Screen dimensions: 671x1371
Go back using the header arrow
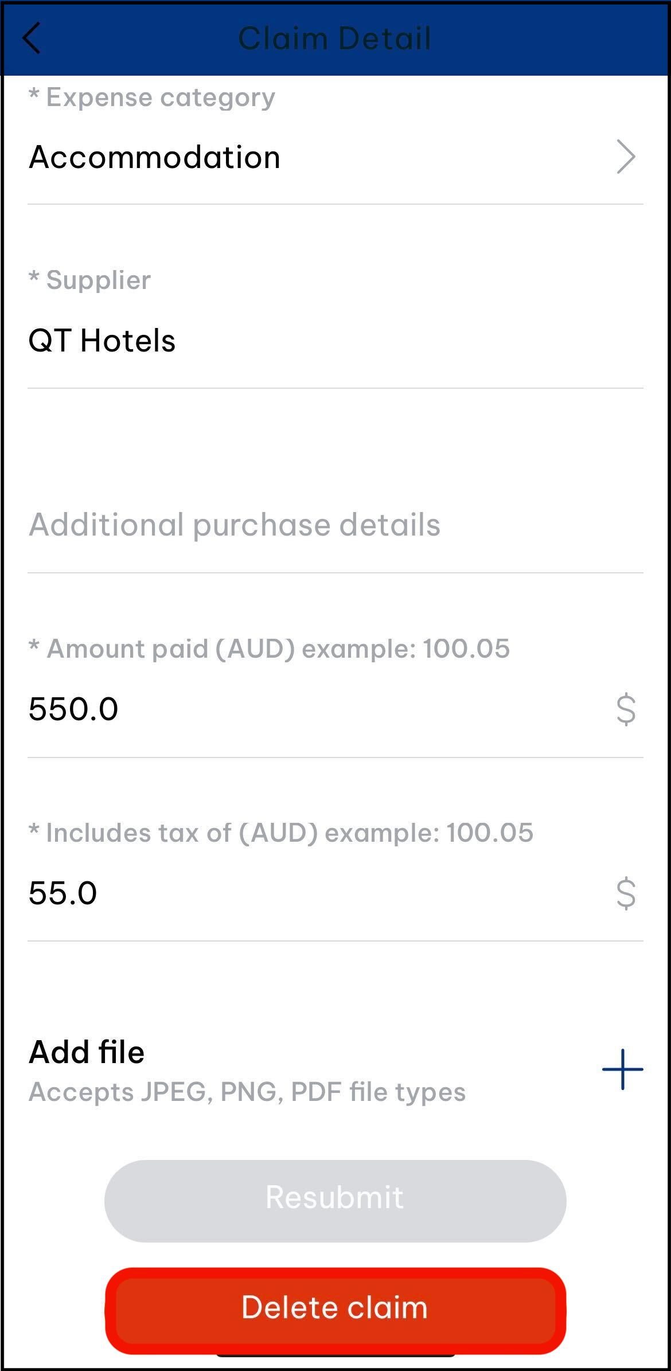[x=32, y=38]
